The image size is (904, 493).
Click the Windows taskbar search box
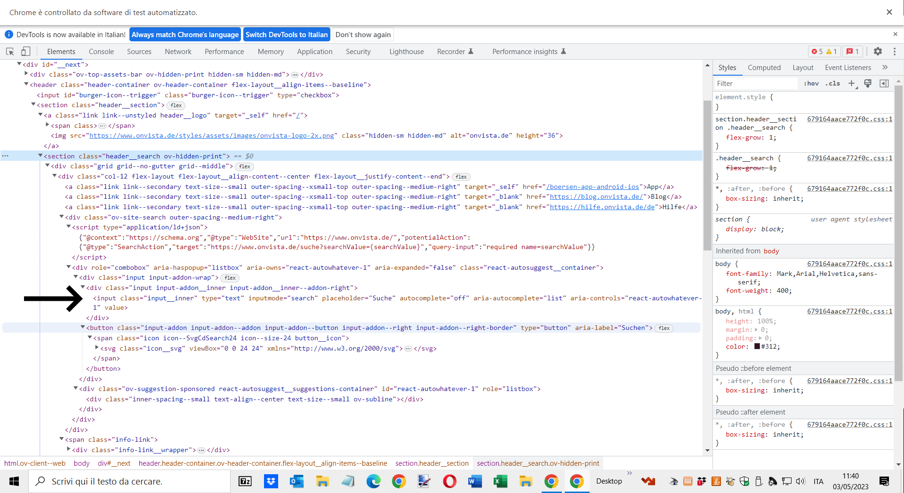click(129, 481)
